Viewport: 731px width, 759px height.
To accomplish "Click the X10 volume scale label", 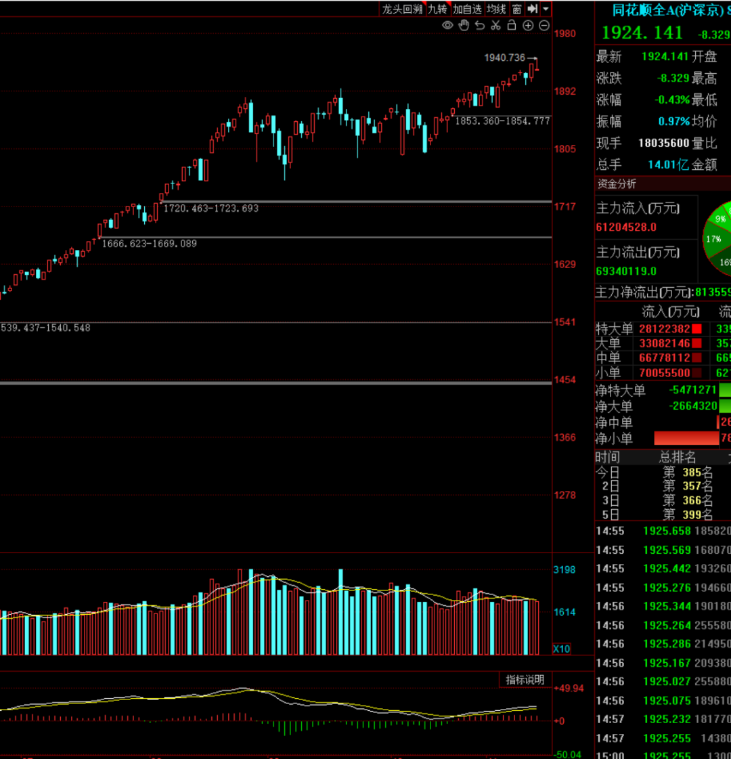I will [562, 649].
